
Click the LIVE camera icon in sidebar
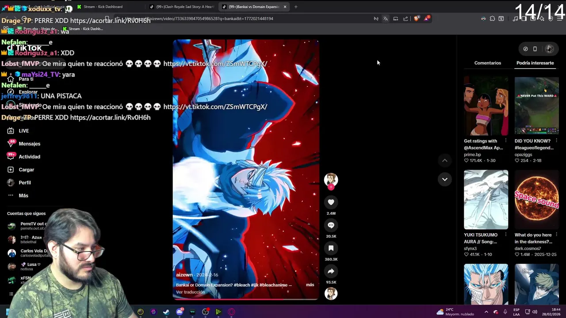coord(11,131)
